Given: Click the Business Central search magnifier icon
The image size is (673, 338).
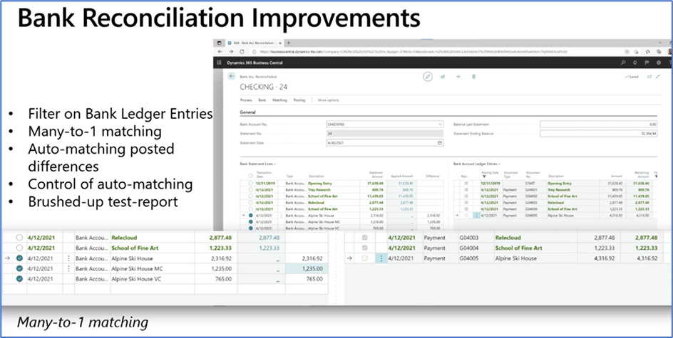Looking at the screenshot, I should tap(623, 63).
